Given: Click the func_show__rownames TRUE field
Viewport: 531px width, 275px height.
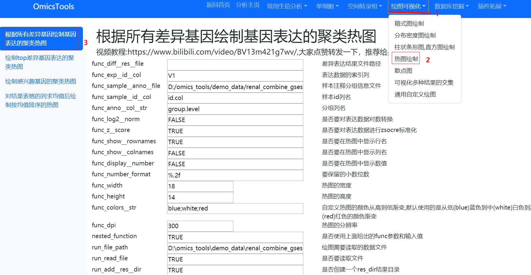Looking at the screenshot, I should [x=235, y=142].
